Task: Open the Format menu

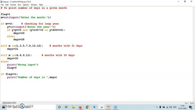Action: pos(13,5)
